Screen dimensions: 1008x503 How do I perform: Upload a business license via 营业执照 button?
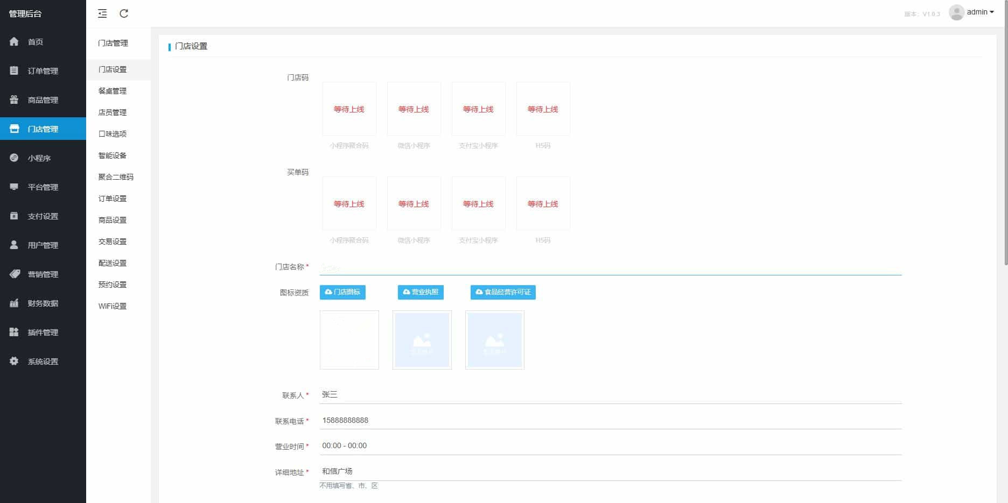point(421,292)
